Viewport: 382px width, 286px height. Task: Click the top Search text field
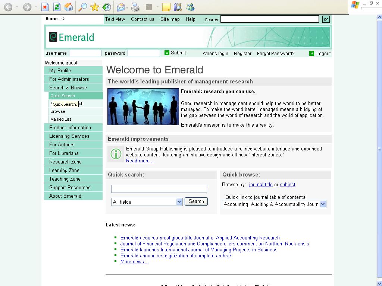(270, 19)
